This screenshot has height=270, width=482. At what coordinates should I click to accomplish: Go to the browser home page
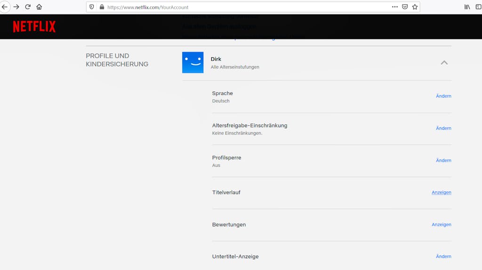click(39, 7)
